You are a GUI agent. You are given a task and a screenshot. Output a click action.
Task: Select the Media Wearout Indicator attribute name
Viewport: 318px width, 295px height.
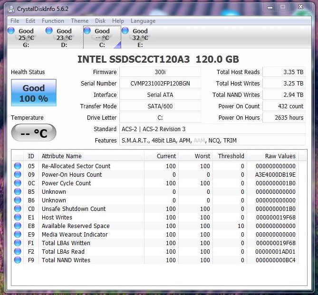75,234
